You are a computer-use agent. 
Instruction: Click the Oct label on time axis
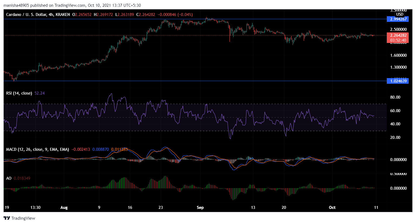click(x=332, y=208)
